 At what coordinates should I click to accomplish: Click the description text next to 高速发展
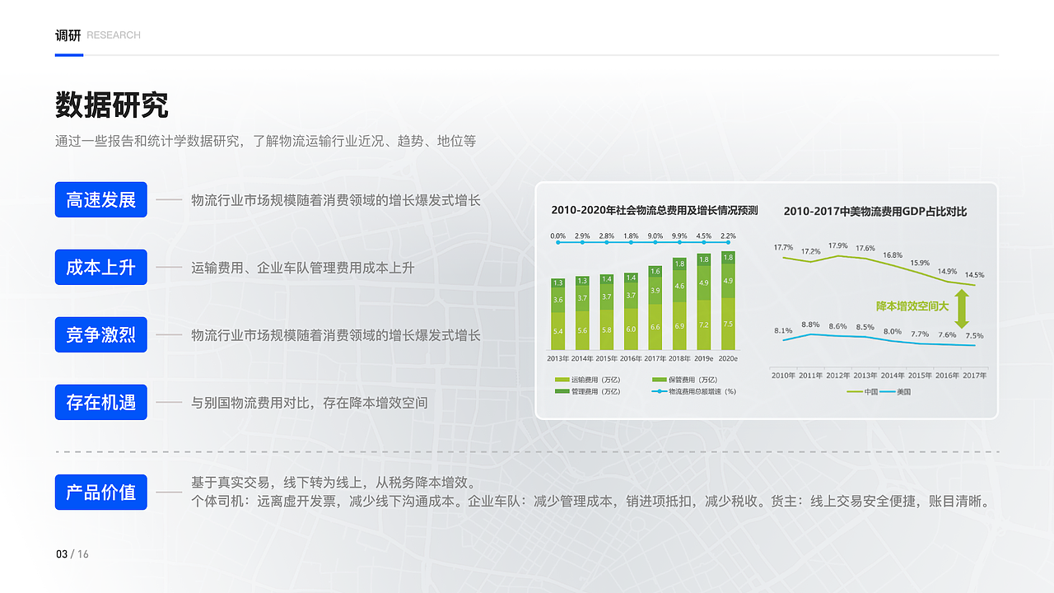click(336, 200)
